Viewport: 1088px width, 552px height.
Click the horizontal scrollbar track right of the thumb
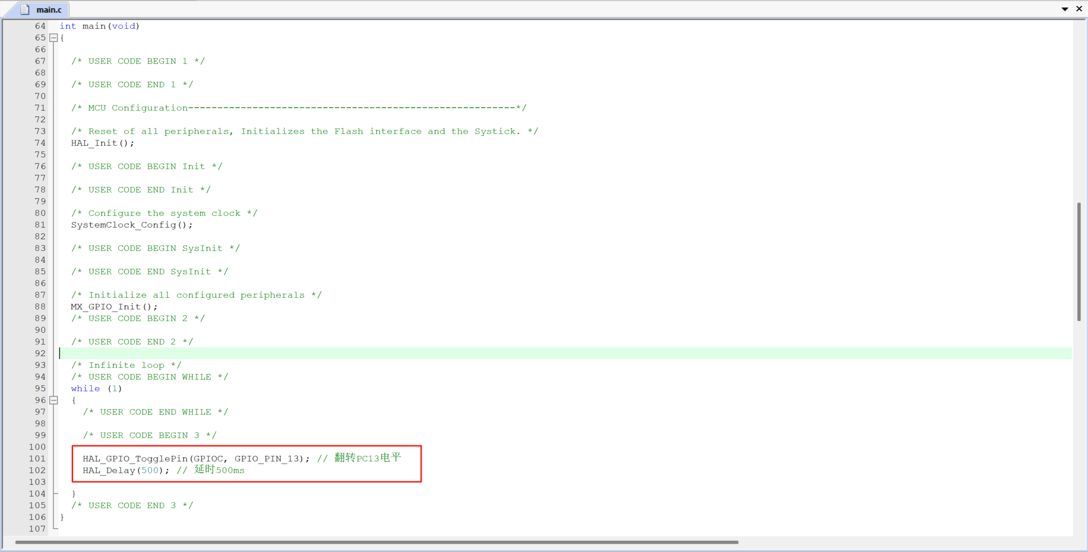(x=902, y=542)
